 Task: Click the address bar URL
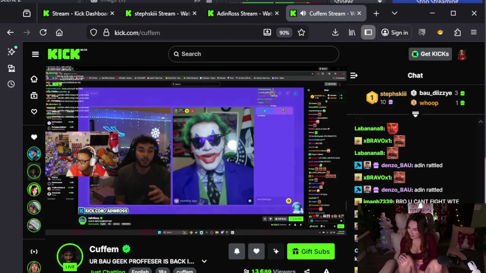click(x=137, y=33)
